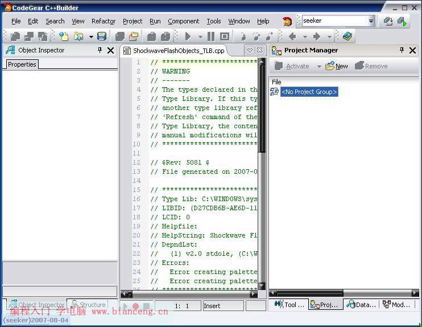The width and height of the screenshot is (422, 327).
Task: Click the Remove file from project icon
Action: (166, 36)
